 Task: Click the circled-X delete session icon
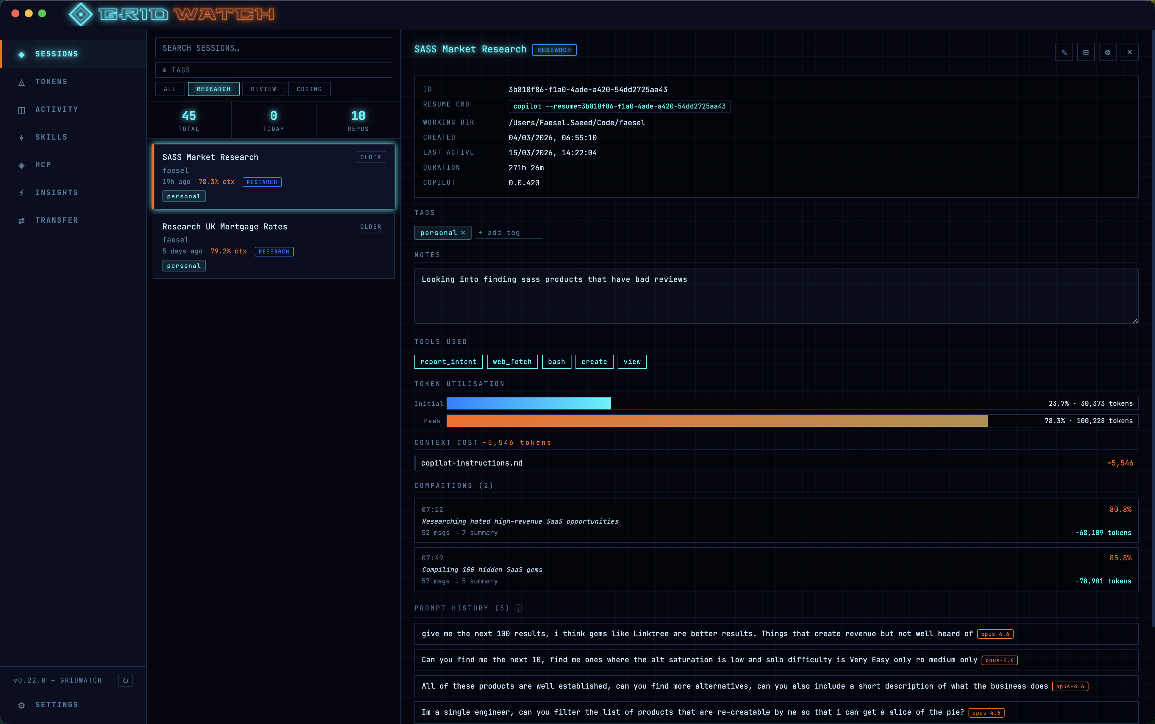click(1108, 52)
